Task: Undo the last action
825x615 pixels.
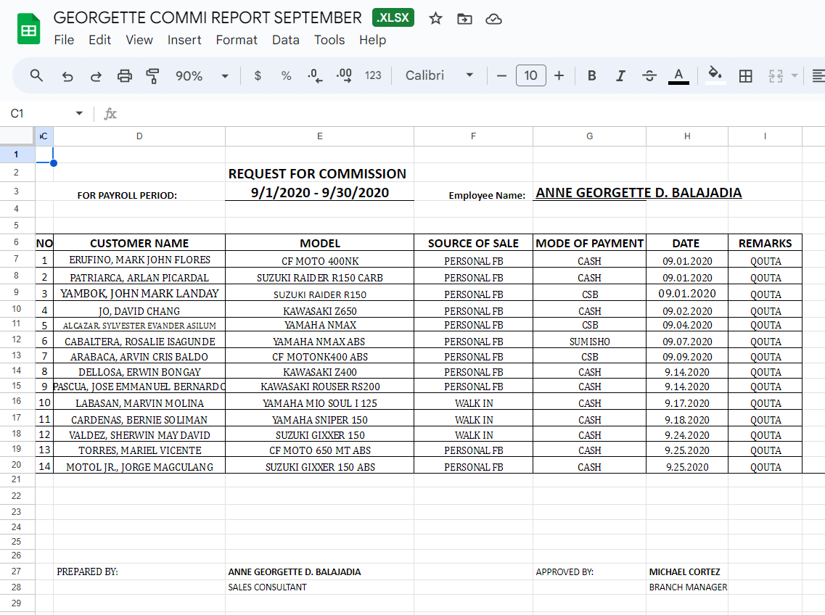Action: [67, 75]
